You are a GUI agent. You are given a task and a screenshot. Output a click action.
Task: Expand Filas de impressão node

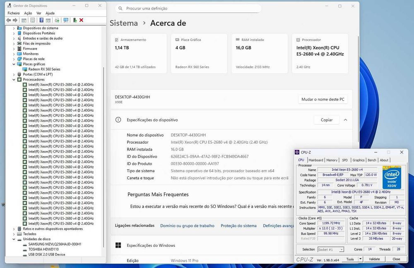click(x=14, y=44)
